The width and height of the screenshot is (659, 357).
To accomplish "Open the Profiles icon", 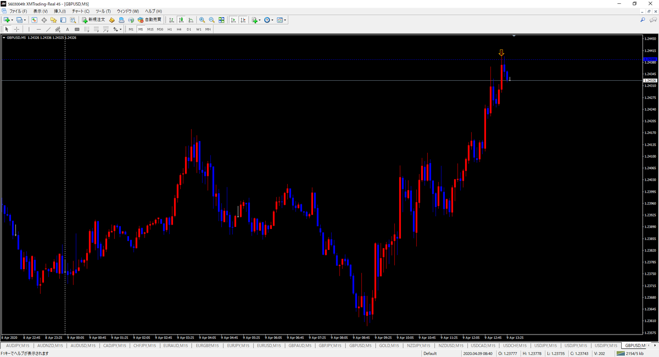I will [19, 20].
